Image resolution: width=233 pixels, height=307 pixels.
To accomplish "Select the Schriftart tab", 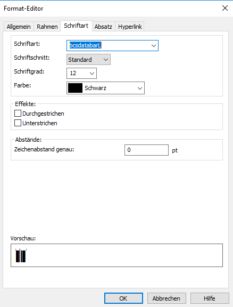I will coord(76,26).
